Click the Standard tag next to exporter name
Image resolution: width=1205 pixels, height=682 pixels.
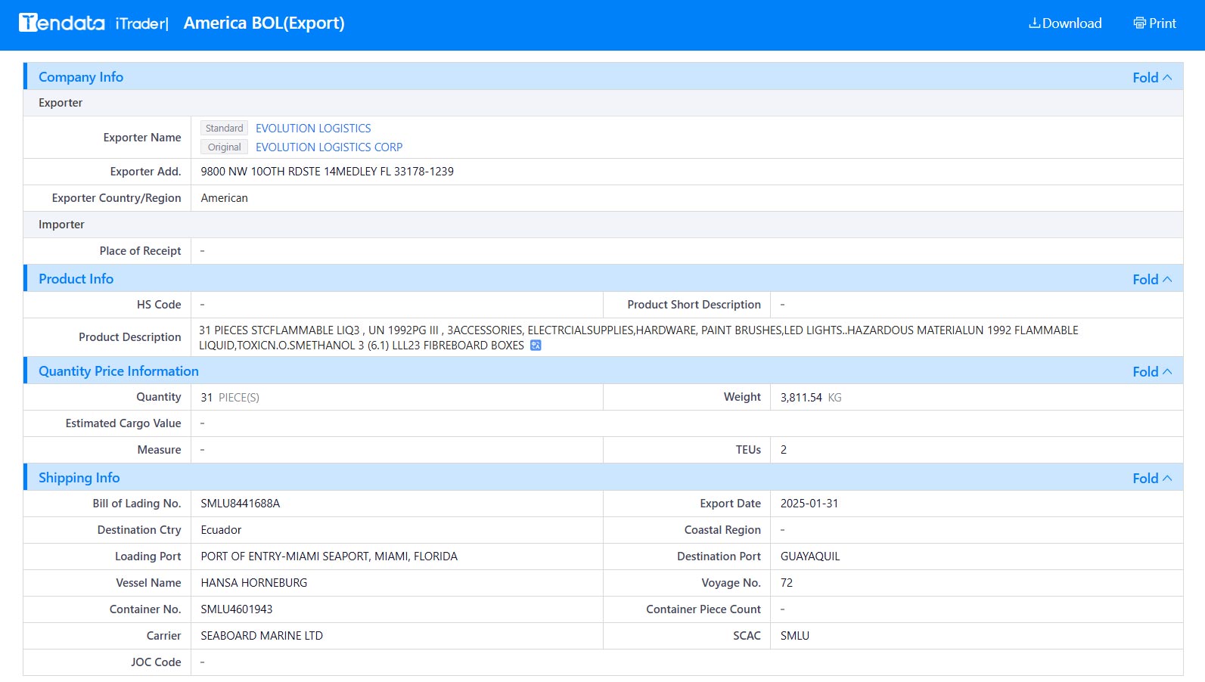(224, 129)
